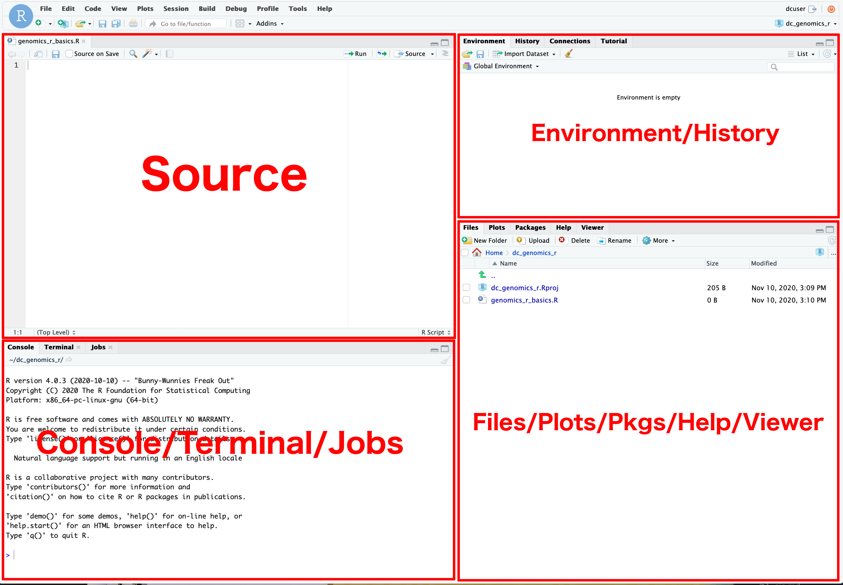Click the code tools magic wand icon
Viewport: 843px width, 585px height.
click(x=147, y=54)
